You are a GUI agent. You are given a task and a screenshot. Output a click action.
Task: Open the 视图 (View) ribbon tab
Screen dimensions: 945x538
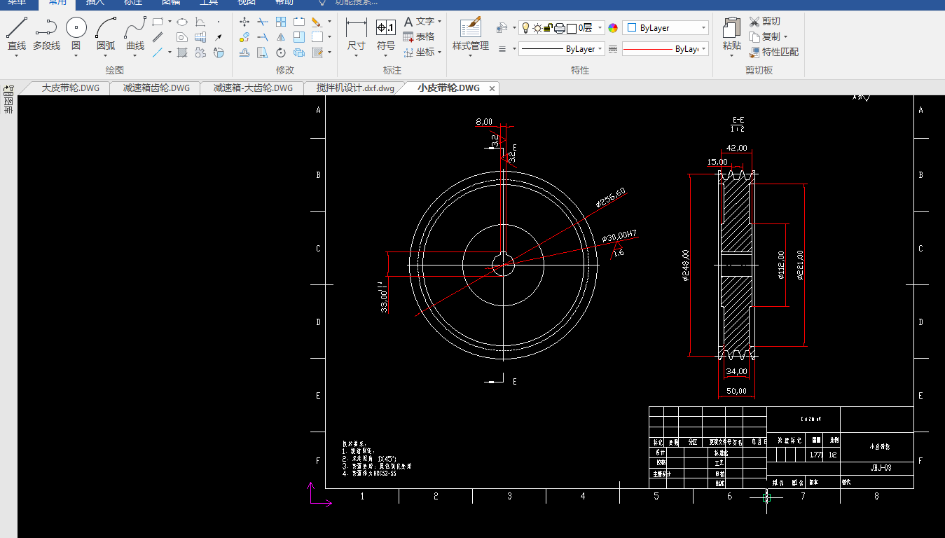click(x=247, y=3)
